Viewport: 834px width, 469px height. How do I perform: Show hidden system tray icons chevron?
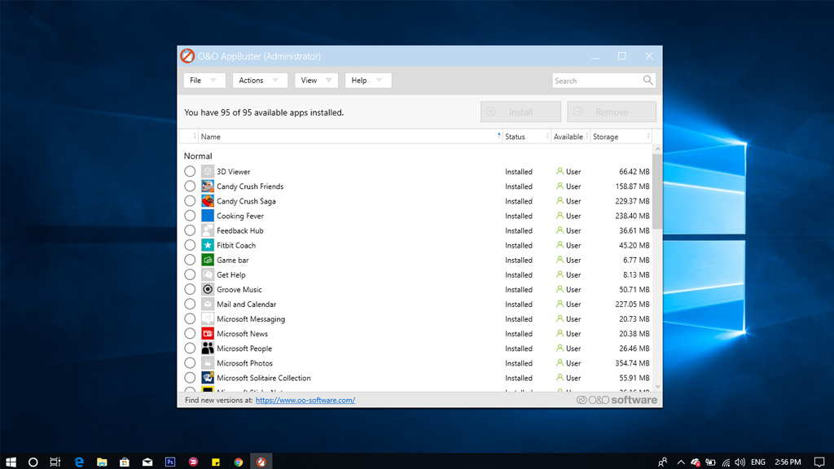click(681, 462)
